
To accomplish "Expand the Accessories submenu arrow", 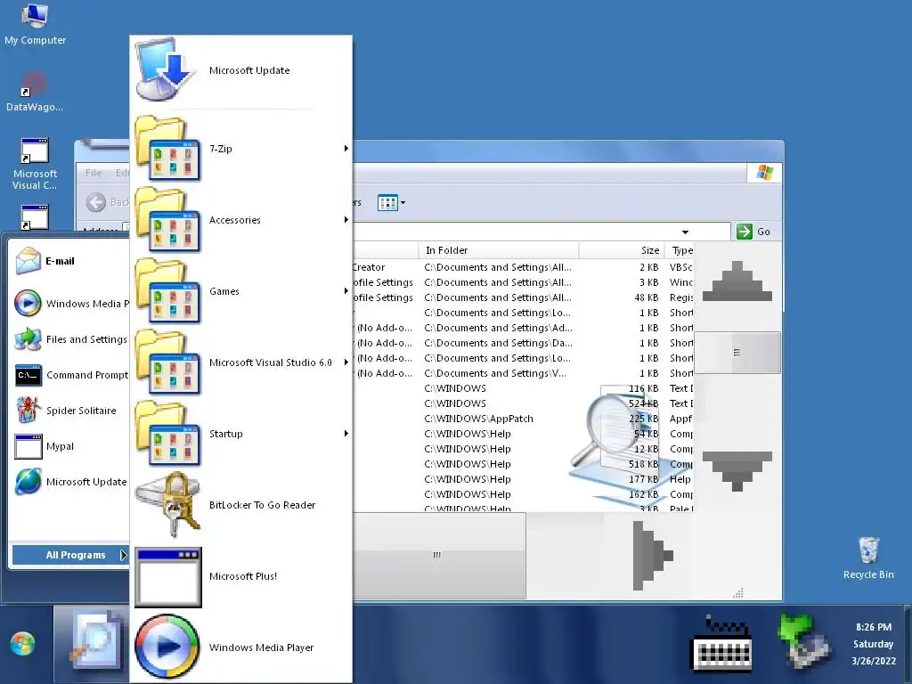I will (x=346, y=220).
